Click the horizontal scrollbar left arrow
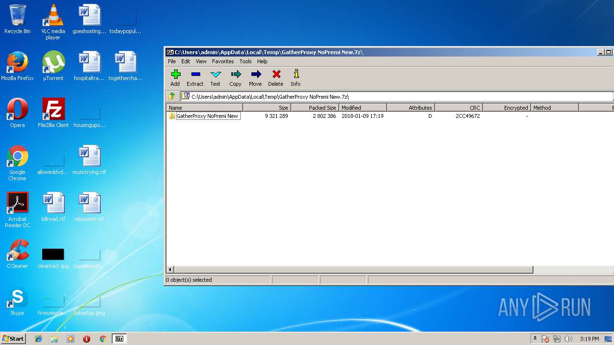Viewport: 614px width, 345px height. click(170, 270)
